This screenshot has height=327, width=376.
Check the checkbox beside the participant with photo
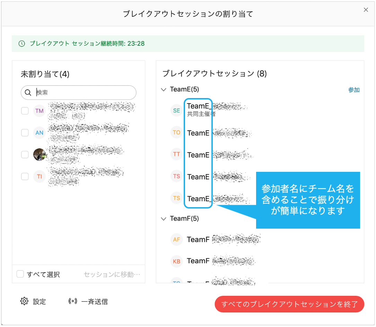25,154
